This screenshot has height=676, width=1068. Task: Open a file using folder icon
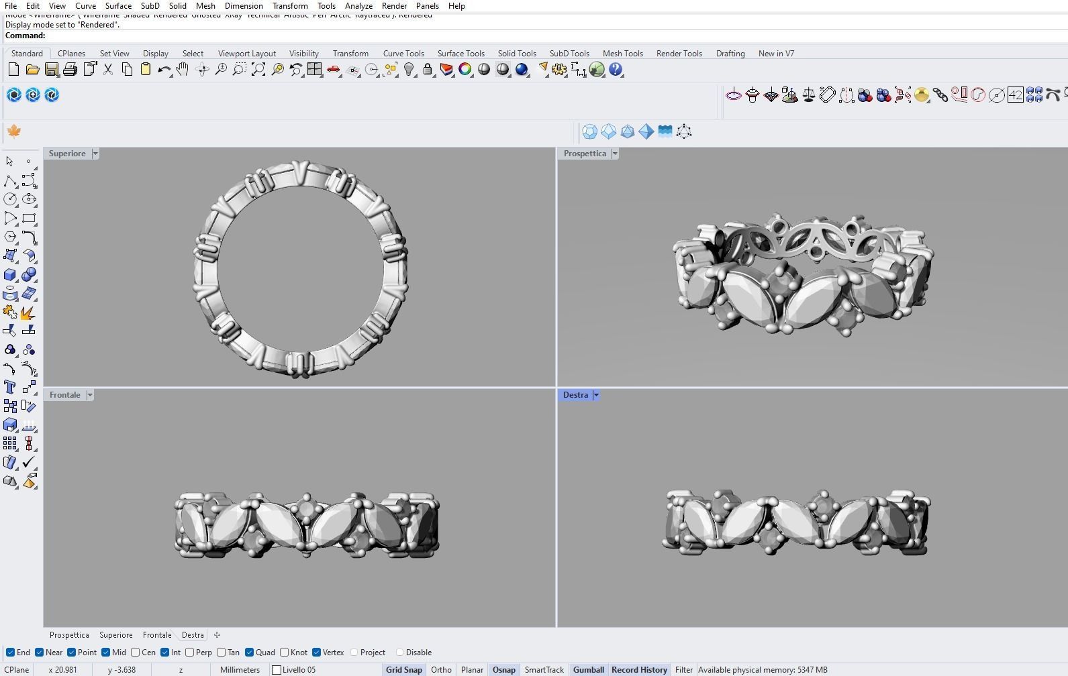point(32,70)
